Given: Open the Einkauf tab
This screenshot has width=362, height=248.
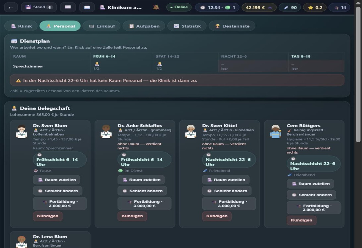Looking at the screenshot, I should pyautogui.click(x=102, y=26).
